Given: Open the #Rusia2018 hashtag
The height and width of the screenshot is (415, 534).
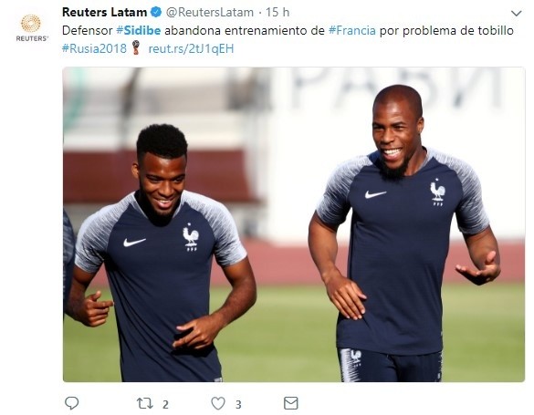Looking at the screenshot, I should click(94, 48).
